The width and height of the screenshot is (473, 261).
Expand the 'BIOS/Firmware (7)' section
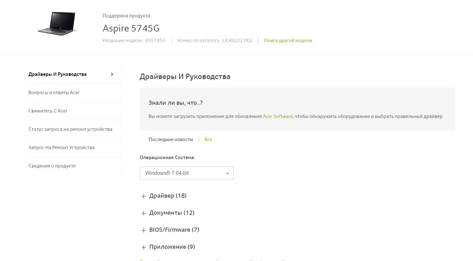click(170, 230)
